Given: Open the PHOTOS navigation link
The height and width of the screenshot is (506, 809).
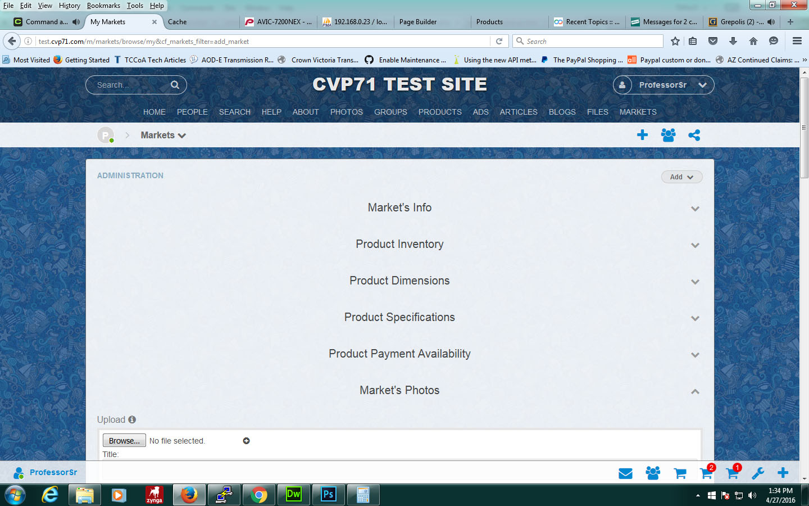Looking at the screenshot, I should (x=347, y=112).
